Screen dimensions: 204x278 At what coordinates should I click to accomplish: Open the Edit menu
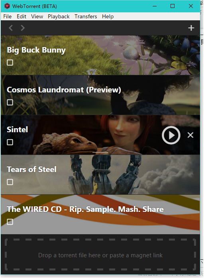tap(22, 16)
